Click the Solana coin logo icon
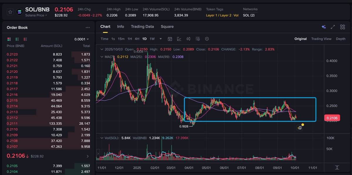352x175 pixels. (20, 12)
